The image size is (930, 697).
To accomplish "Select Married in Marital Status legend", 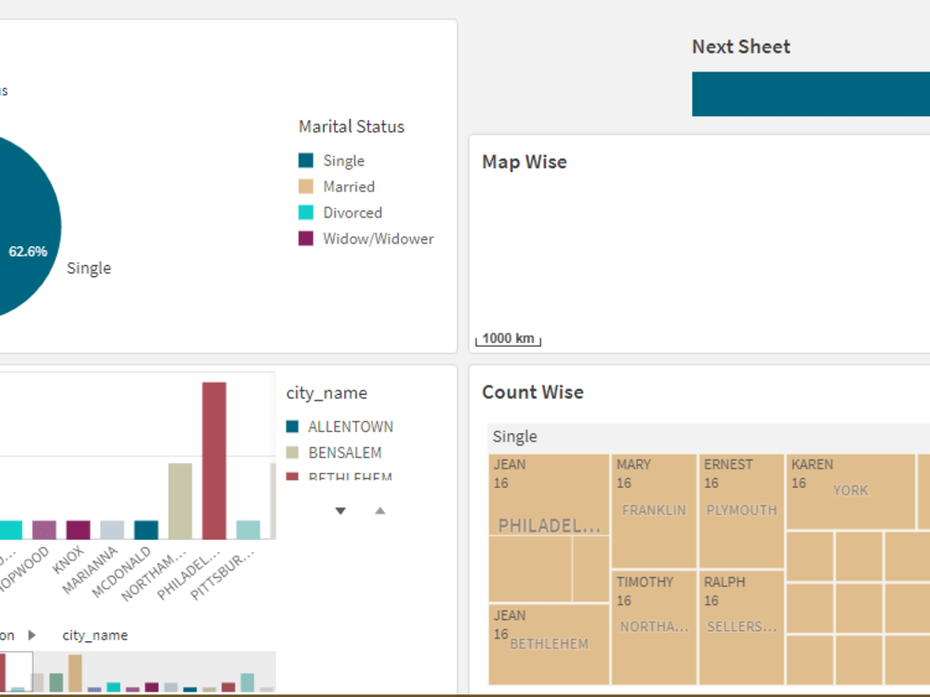I will 337,187.
